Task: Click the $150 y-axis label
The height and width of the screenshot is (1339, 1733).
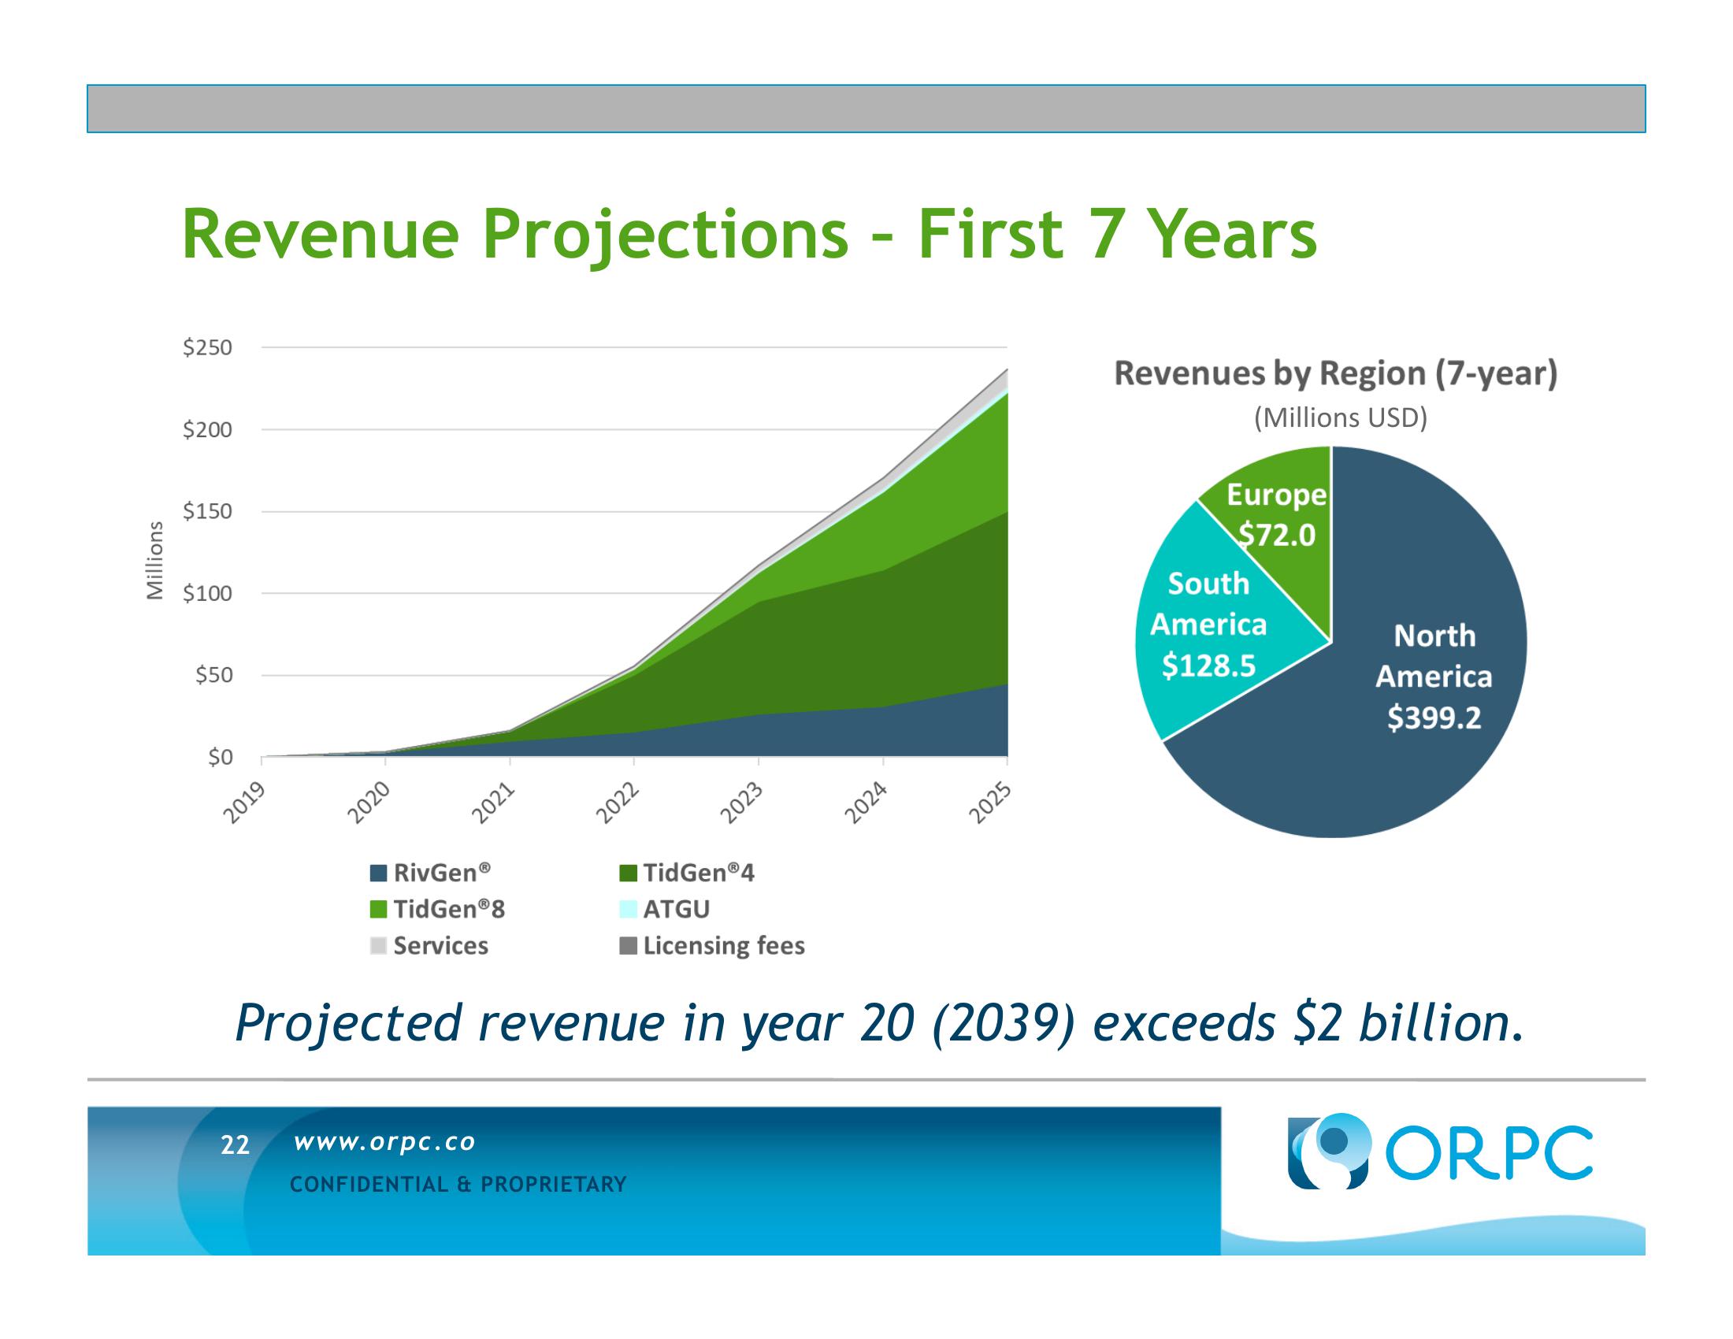Action: pyautogui.click(x=207, y=512)
